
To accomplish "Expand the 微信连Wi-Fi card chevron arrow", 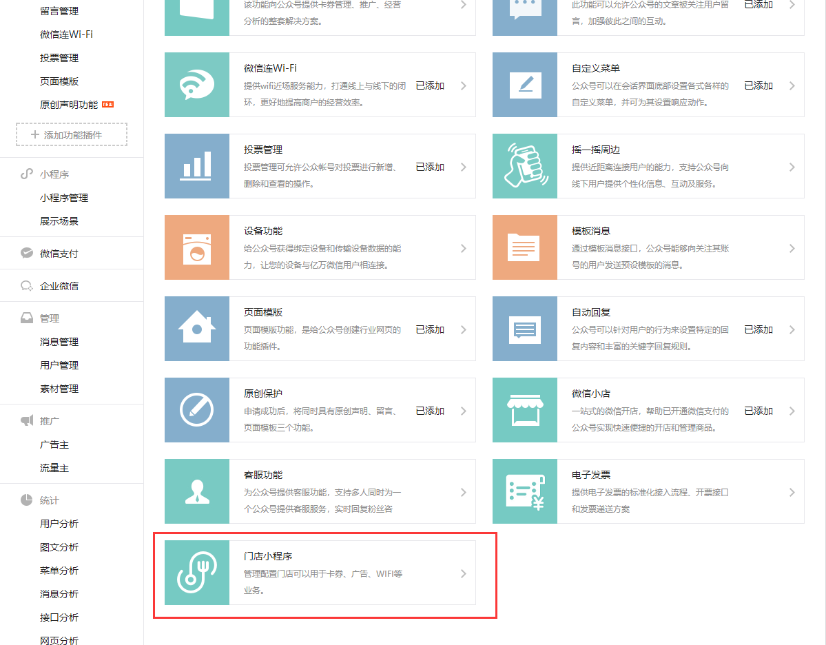I will [463, 85].
